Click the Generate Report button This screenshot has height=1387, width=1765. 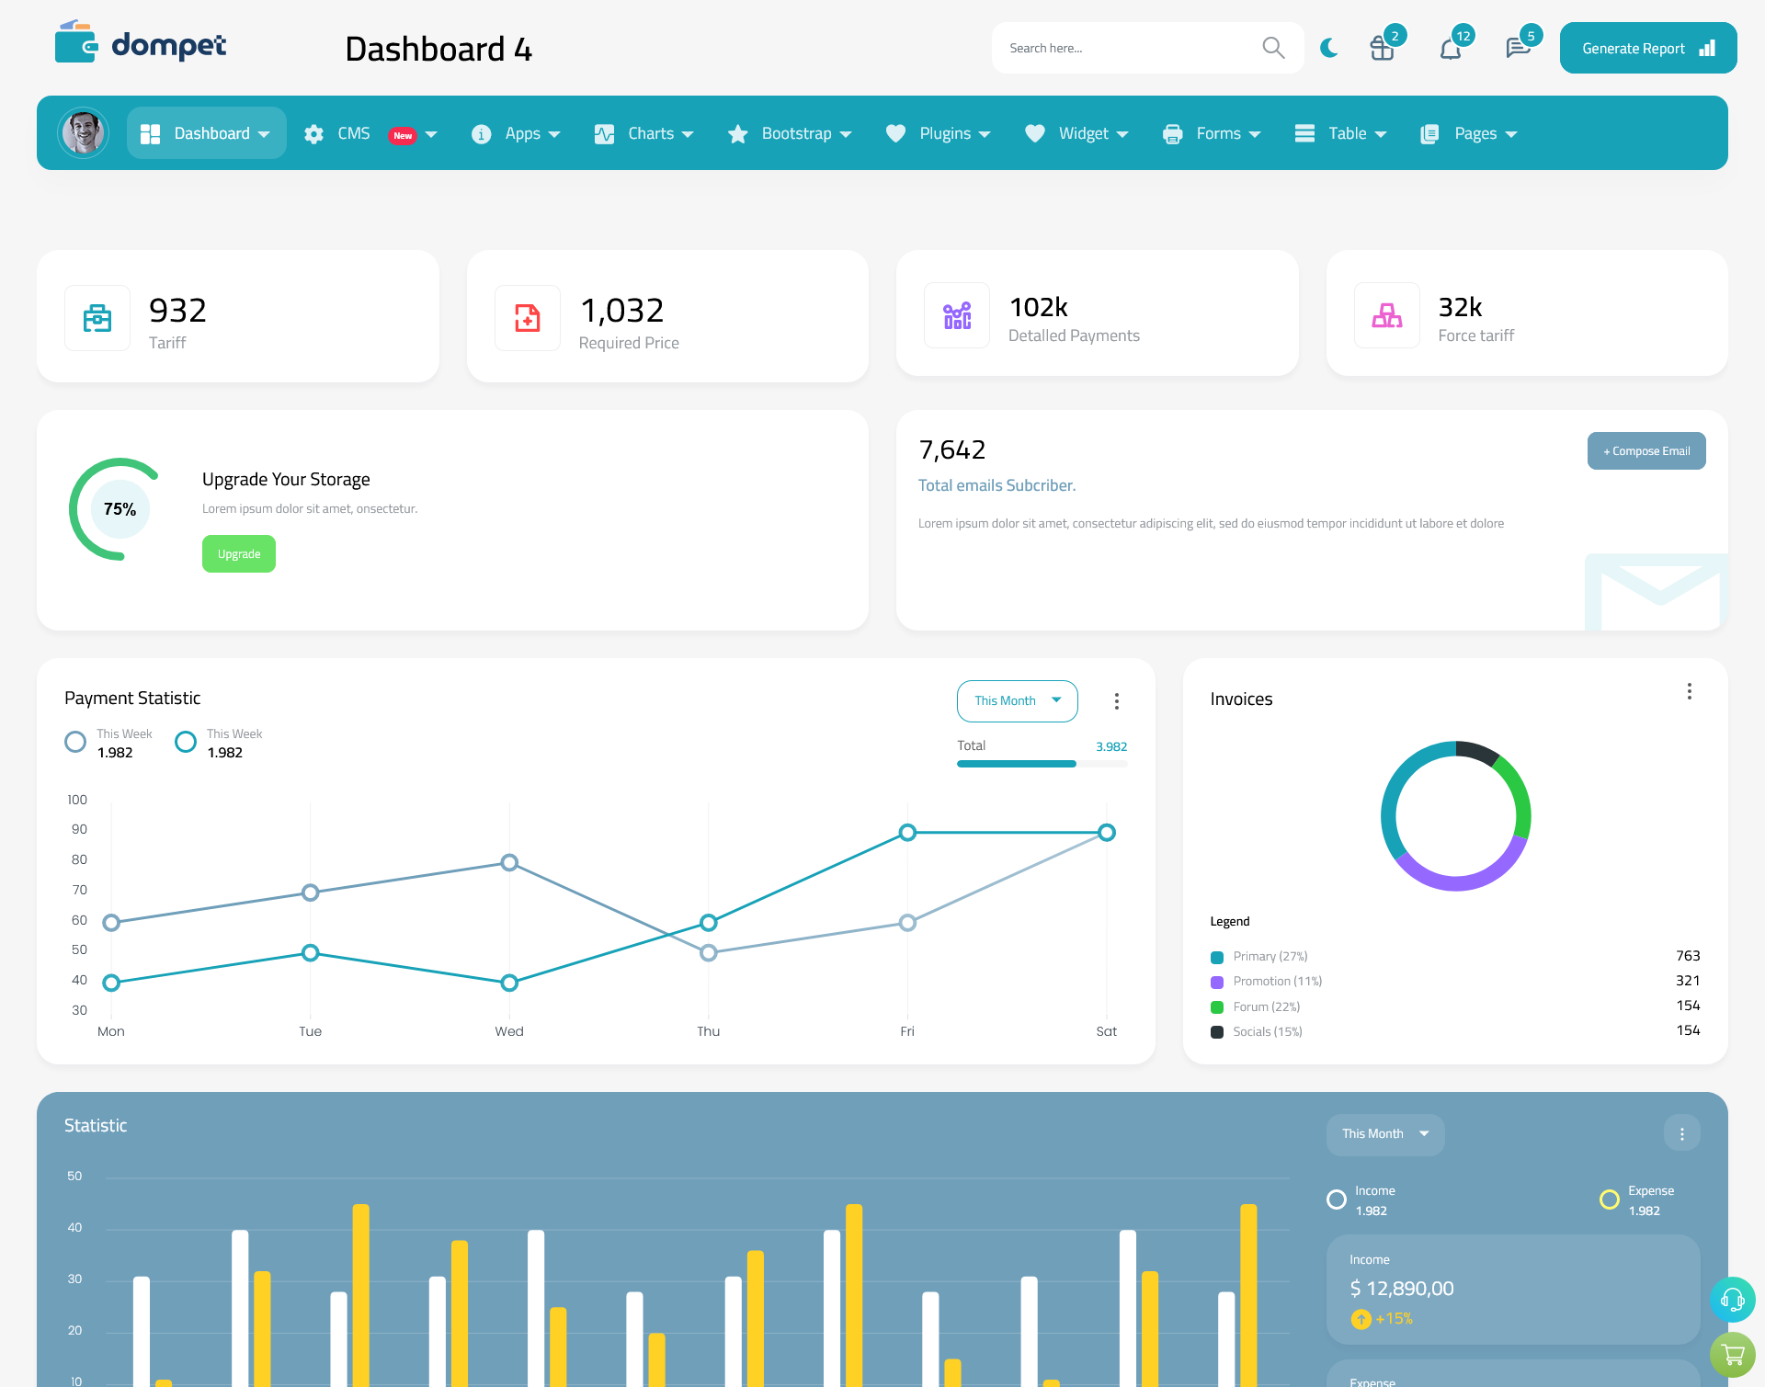pyautogui.click(x=1646, y=47)
